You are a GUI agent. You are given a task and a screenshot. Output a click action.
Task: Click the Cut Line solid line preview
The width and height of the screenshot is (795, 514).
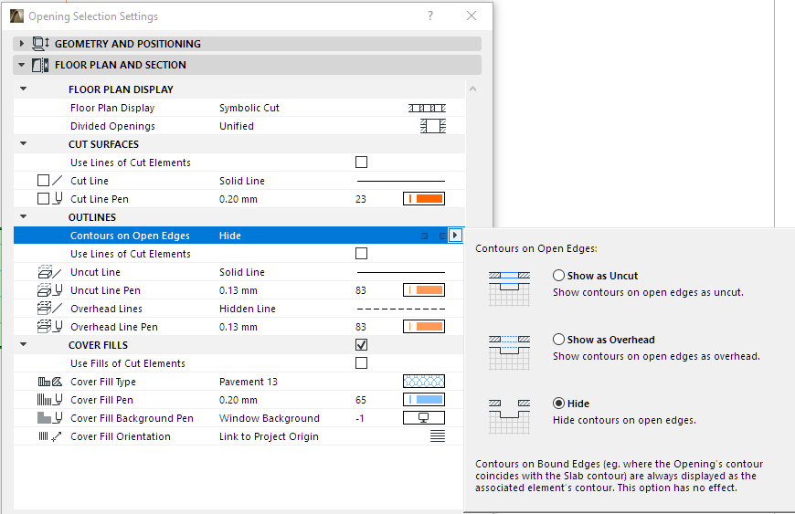401,181
